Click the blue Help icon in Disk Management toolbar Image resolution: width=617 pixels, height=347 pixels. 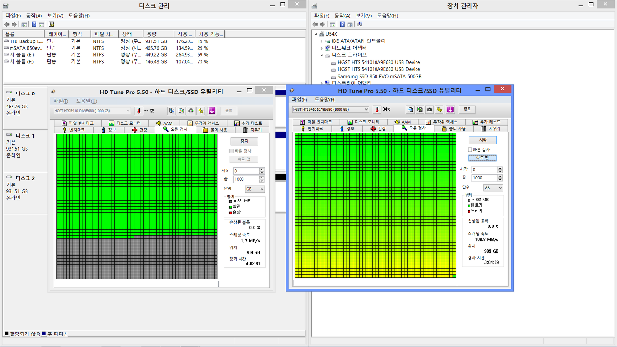coord(34,24)
